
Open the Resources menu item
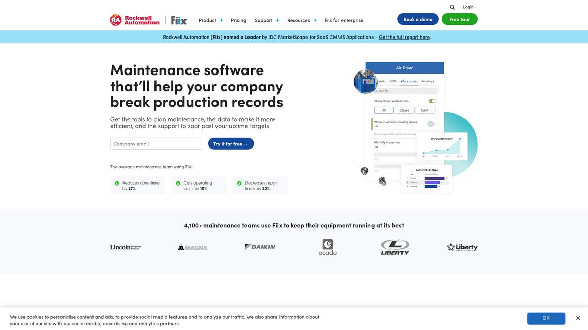click(298, 20)
